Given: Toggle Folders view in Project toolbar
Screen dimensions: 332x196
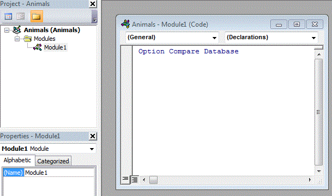Looking at the screenshot, I should point(37,16).
